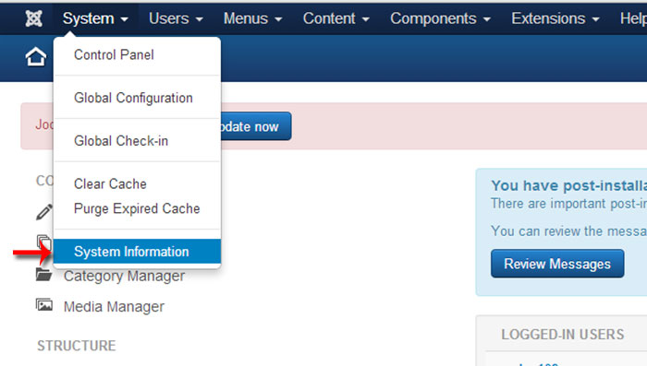The height and width of the screenshot is (366, 647).
Task: Click the Category Manager folder icon
Action: pyautogui.click(x=43, y=274)
